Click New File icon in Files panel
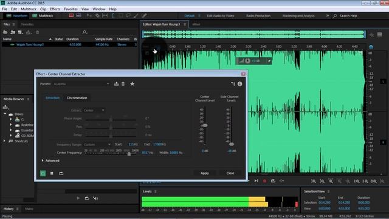This screenshot has height=219, width=389. [21, 32]
